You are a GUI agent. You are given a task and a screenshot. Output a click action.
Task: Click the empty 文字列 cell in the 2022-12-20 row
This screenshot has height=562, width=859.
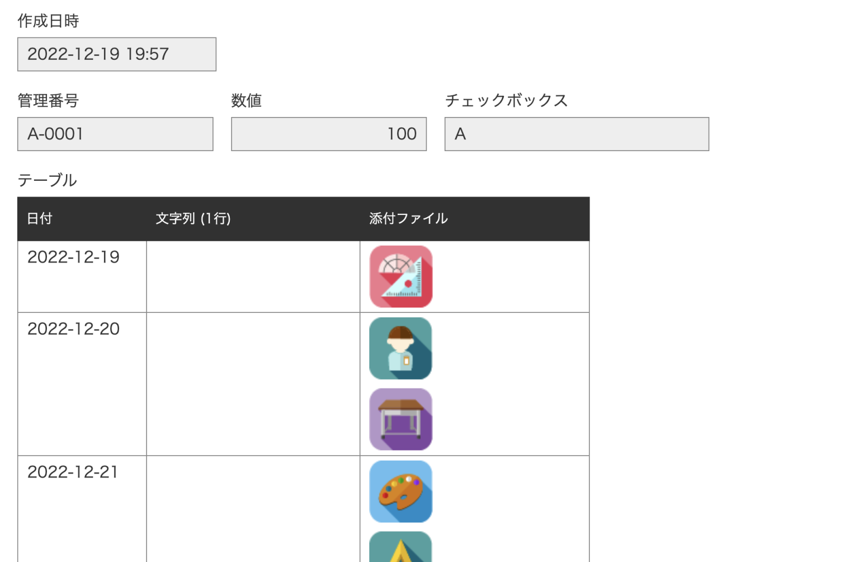click(x=253, y=382)
